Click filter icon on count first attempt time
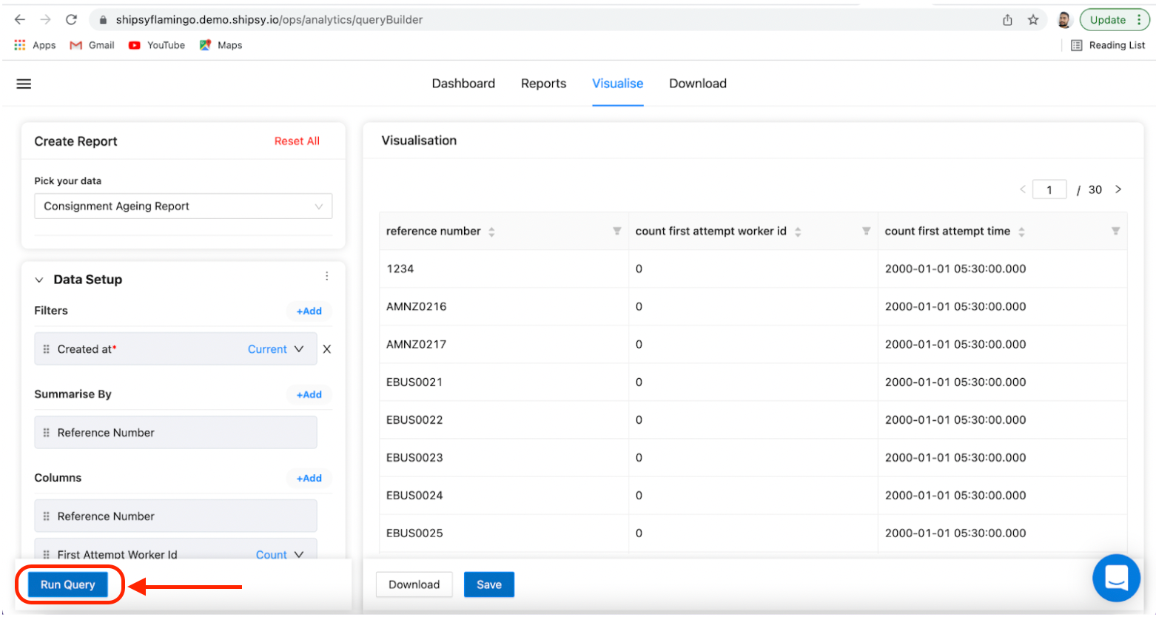Screen dimensions: 1156x617 click(1115, 232)
